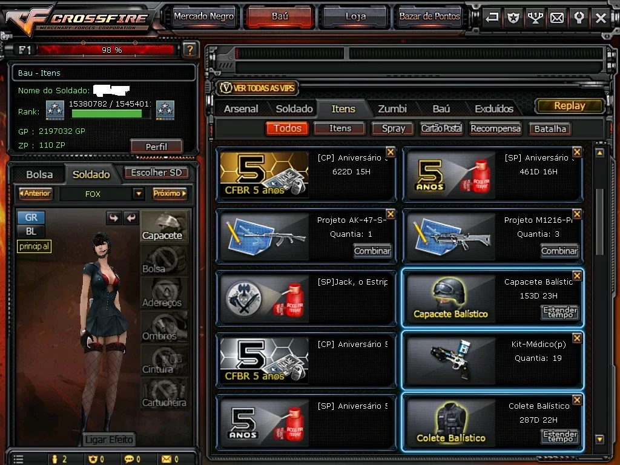The width and height of the screenshot is (620, 465).
Task: Remove the Projeto M1216 item
Action: tap(577, 214)
